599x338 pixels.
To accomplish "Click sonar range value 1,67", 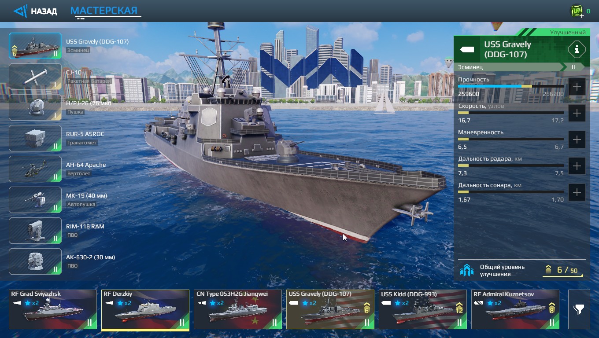I will [x=464, y=199].
